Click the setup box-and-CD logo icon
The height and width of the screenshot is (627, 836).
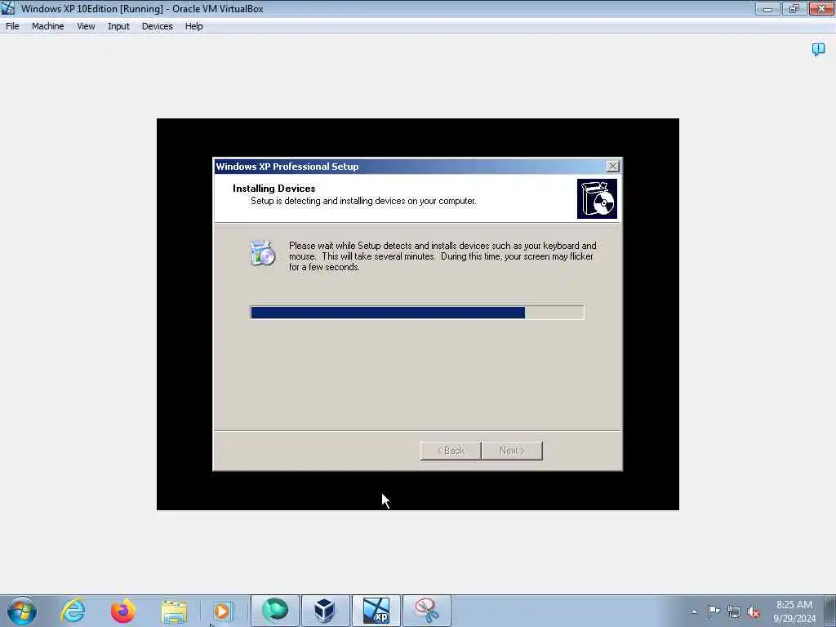coord(597,198)
